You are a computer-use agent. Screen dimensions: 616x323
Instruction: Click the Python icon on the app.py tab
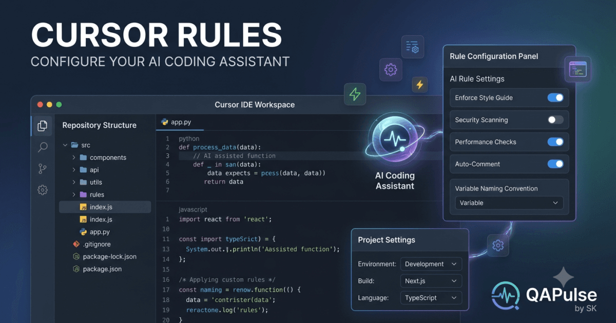(x=165, y=122)
